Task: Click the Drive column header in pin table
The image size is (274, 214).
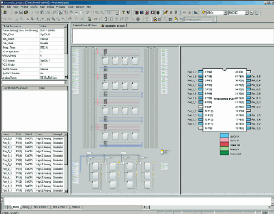Action: coord(44,134)
